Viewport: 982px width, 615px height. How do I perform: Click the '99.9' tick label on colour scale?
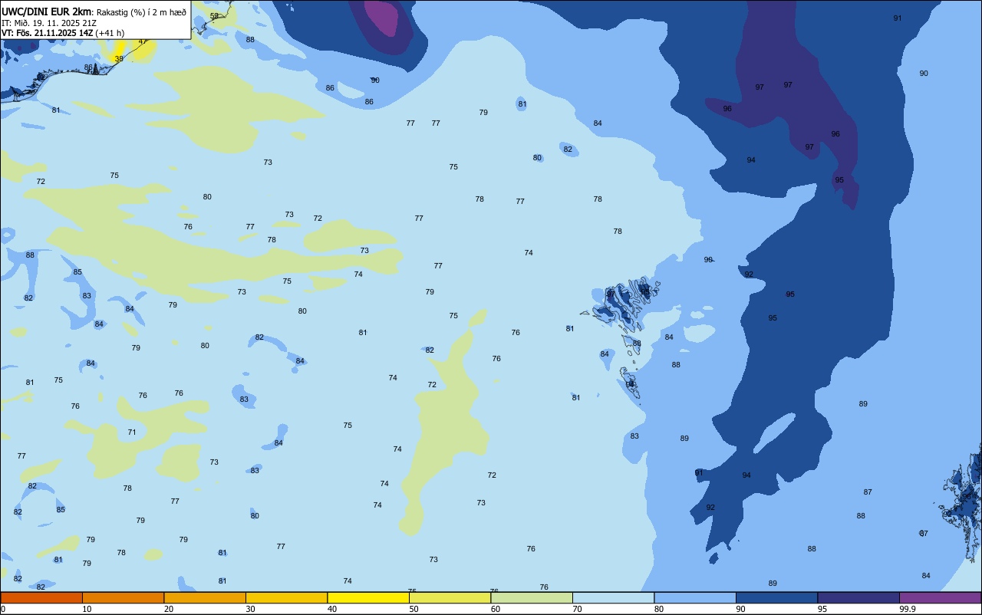pos(908,609)
